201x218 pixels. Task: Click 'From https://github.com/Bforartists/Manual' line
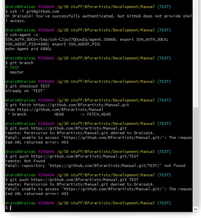pyautogui.click(x=54, y=110)
